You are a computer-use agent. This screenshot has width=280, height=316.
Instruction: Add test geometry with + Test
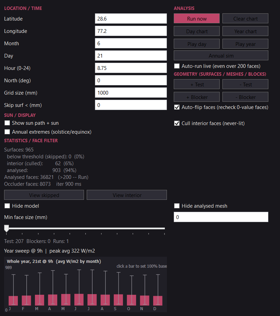tap(196, 84)
